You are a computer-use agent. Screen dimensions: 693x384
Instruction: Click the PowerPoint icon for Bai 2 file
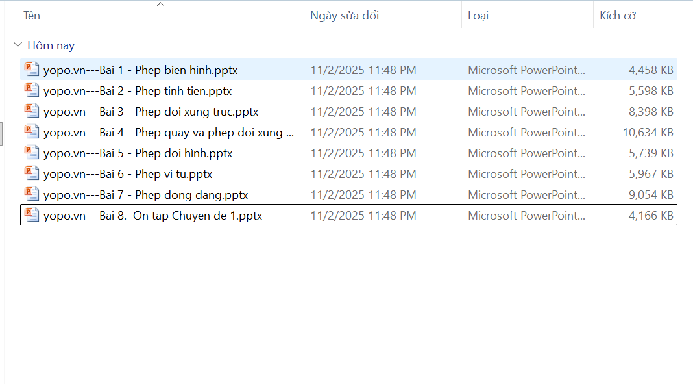click(32, 90)
